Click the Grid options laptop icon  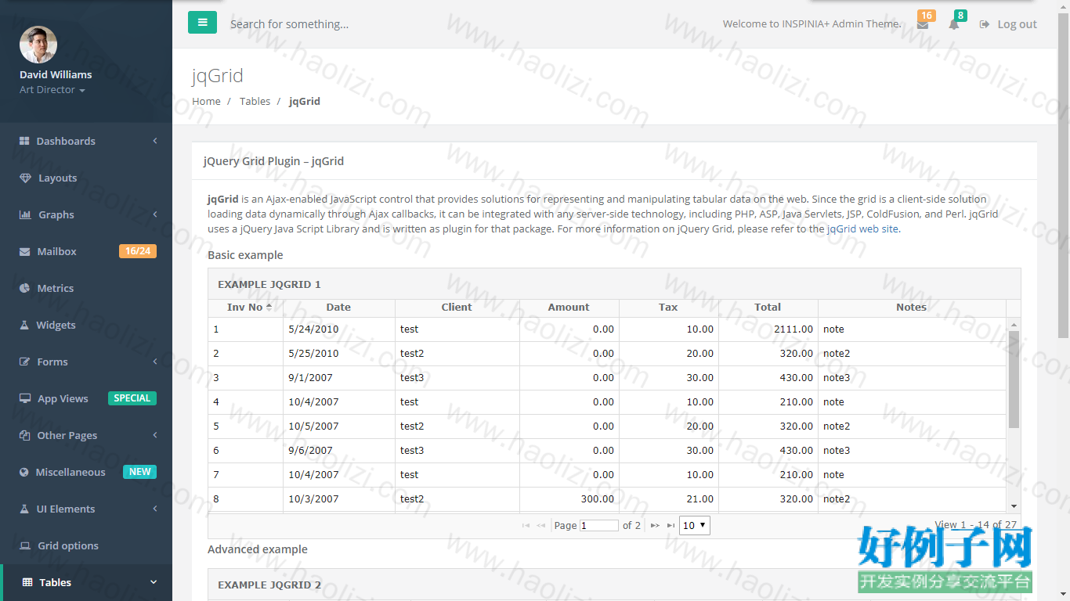(25, 545)
